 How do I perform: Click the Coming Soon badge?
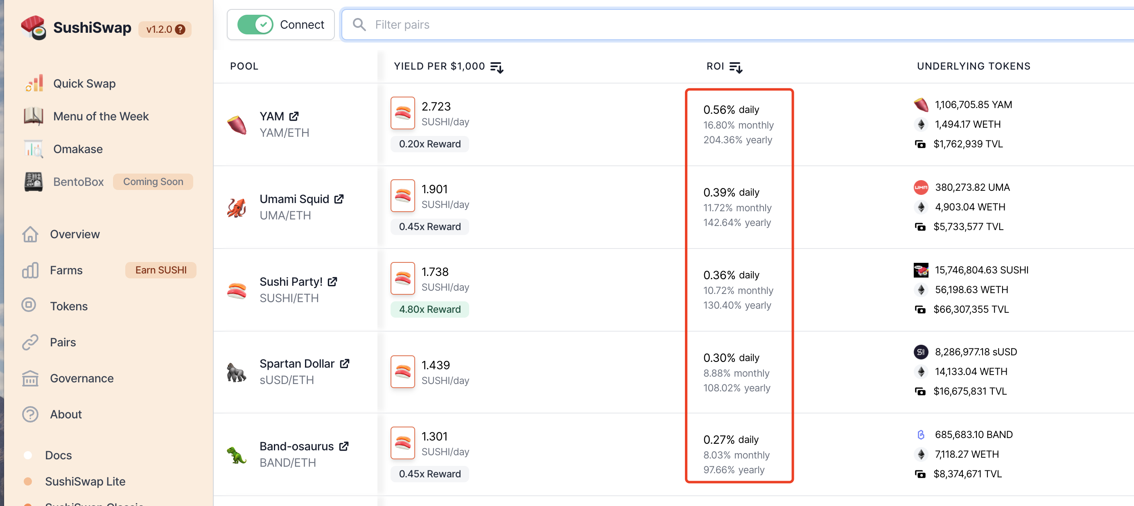(x=153, y=182)
